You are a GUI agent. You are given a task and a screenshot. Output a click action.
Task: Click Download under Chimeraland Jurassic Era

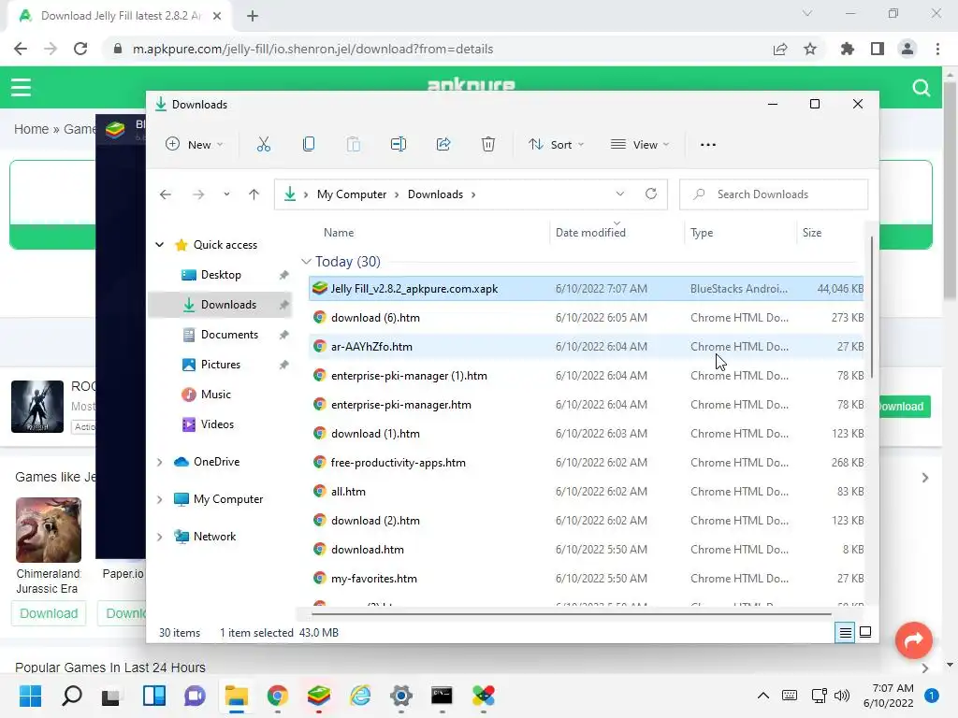(x=49, y=613)
